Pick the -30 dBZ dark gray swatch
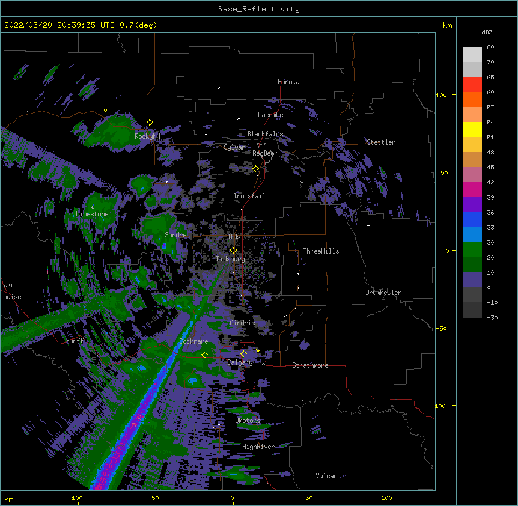 click(472, 310)
